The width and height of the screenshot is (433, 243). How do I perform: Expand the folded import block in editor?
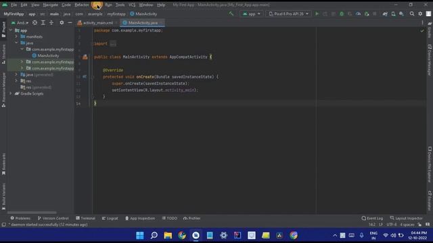113,43
